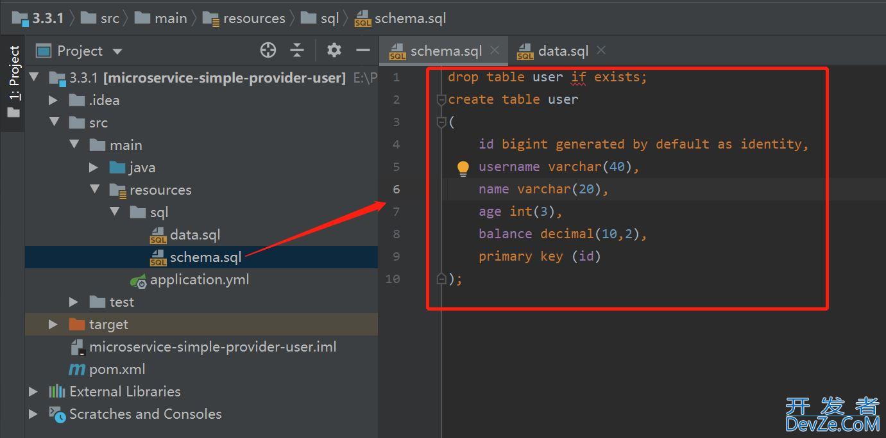Click the Scratches and Consoles clock icon
The image size is (886, 438).
pos(58,415)
